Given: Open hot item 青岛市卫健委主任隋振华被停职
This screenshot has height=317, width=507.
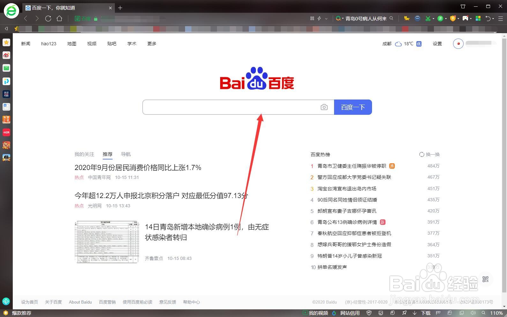Looking at the screenshot, I should (352, 166).
